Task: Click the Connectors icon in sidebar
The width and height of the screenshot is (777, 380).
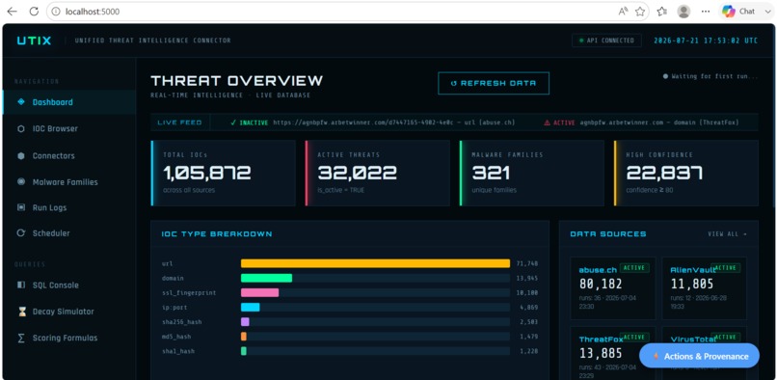Action: (x=21, y=156)
